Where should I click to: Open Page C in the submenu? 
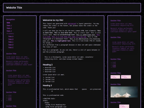(11, 42)
